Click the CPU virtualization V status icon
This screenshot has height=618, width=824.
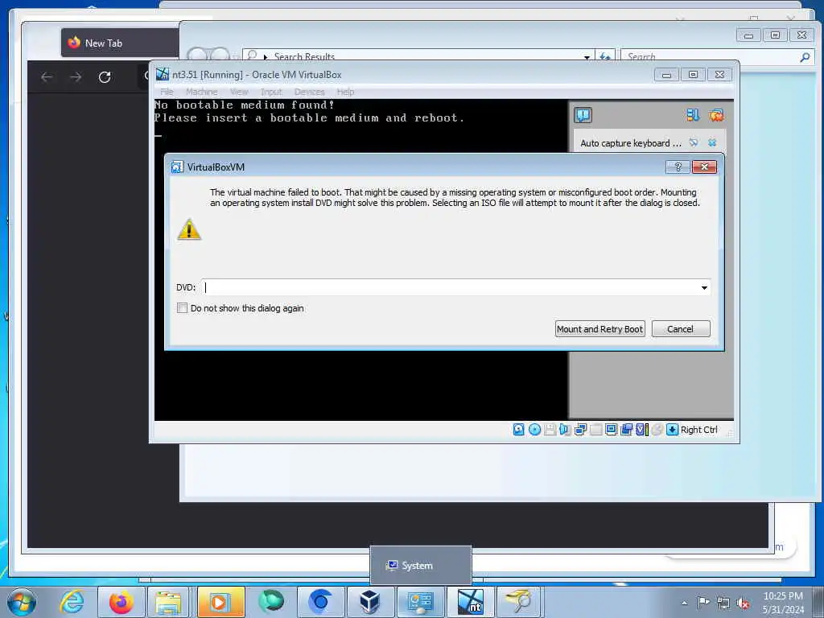tap(641, 430)
